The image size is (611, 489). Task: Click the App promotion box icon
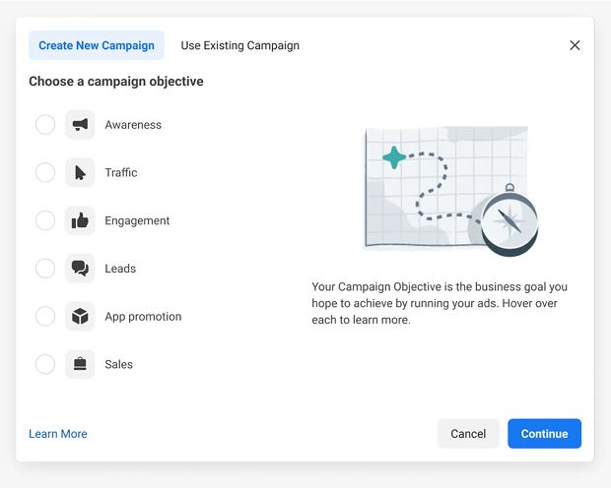point(80,317)
